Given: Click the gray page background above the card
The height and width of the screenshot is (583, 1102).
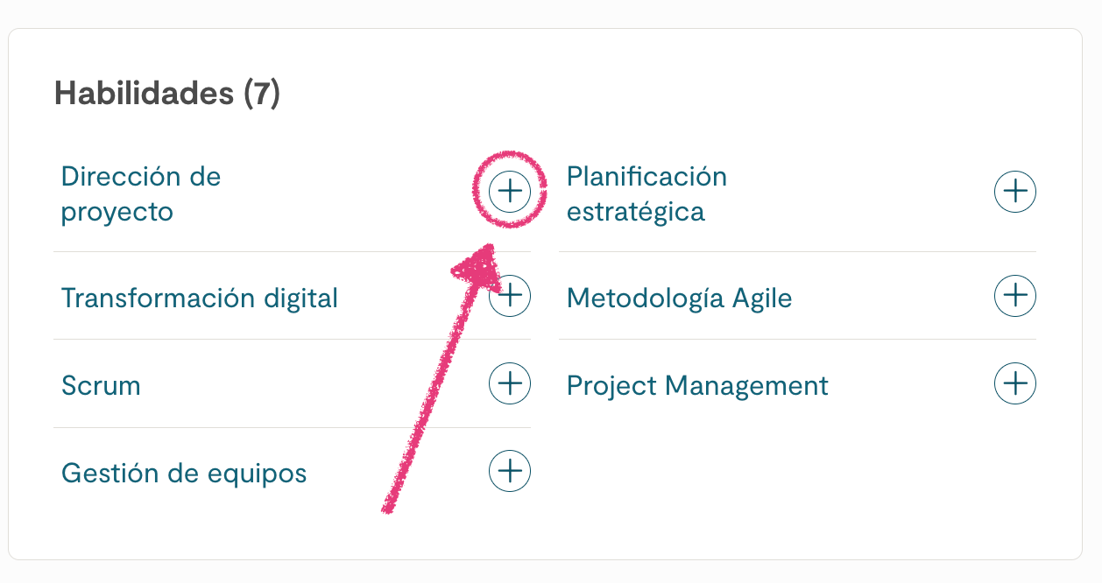Looking at the screenshot, I should tap(550, 12).
